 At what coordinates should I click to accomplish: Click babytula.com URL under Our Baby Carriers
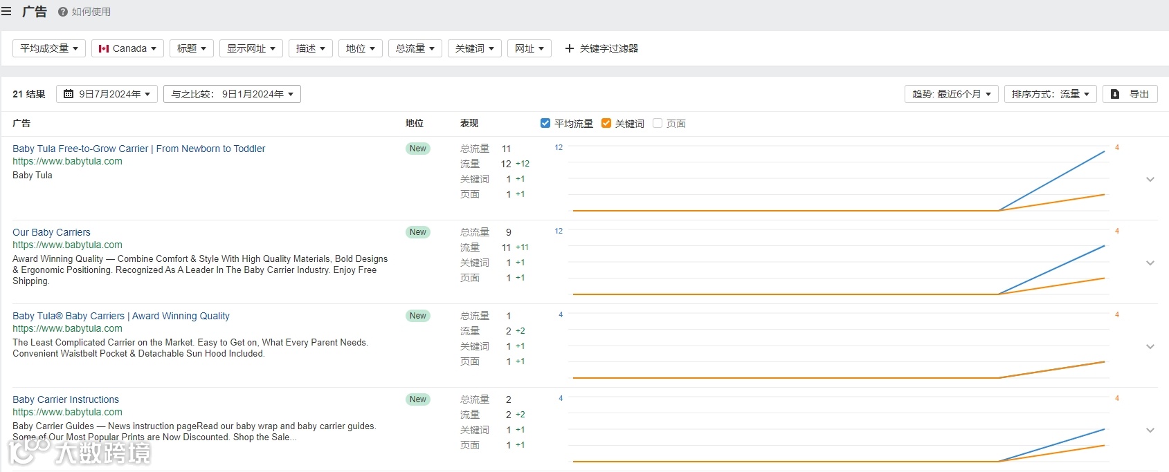67,245
